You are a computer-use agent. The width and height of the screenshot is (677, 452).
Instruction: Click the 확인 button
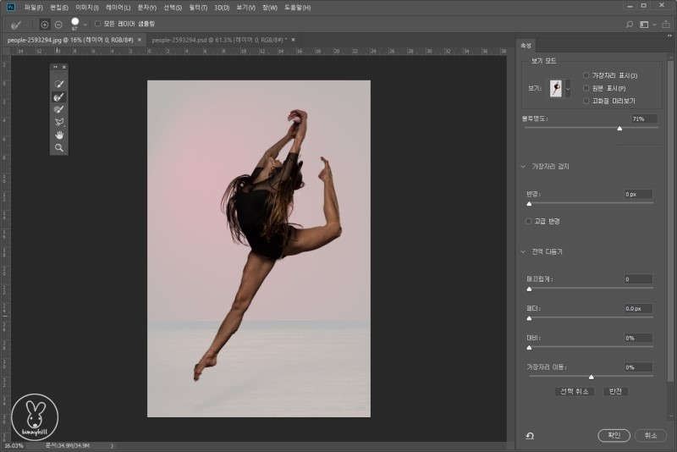(614, 435)
